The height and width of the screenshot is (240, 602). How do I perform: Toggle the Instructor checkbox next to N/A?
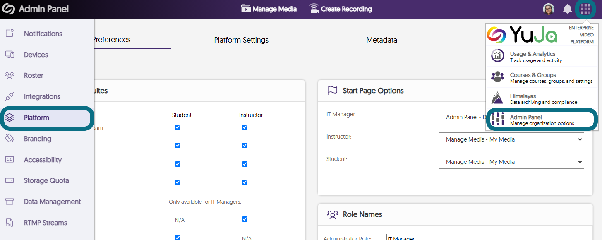pos(244,219)
